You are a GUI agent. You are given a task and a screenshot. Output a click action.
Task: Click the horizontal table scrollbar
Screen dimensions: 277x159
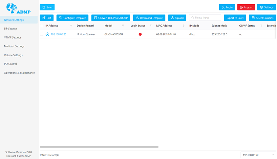pyautogui.click(x=99, y=147)
